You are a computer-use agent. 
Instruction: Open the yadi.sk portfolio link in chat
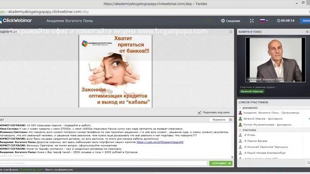[x=160, y=142]
